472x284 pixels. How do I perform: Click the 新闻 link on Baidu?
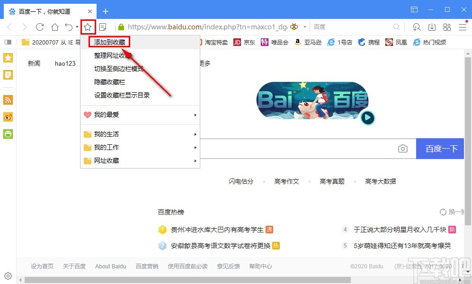tap(34, 63)
